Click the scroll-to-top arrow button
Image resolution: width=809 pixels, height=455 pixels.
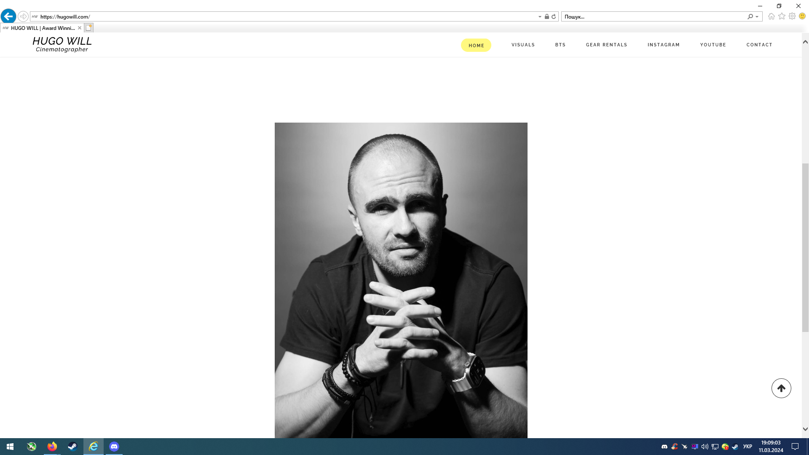781,388
